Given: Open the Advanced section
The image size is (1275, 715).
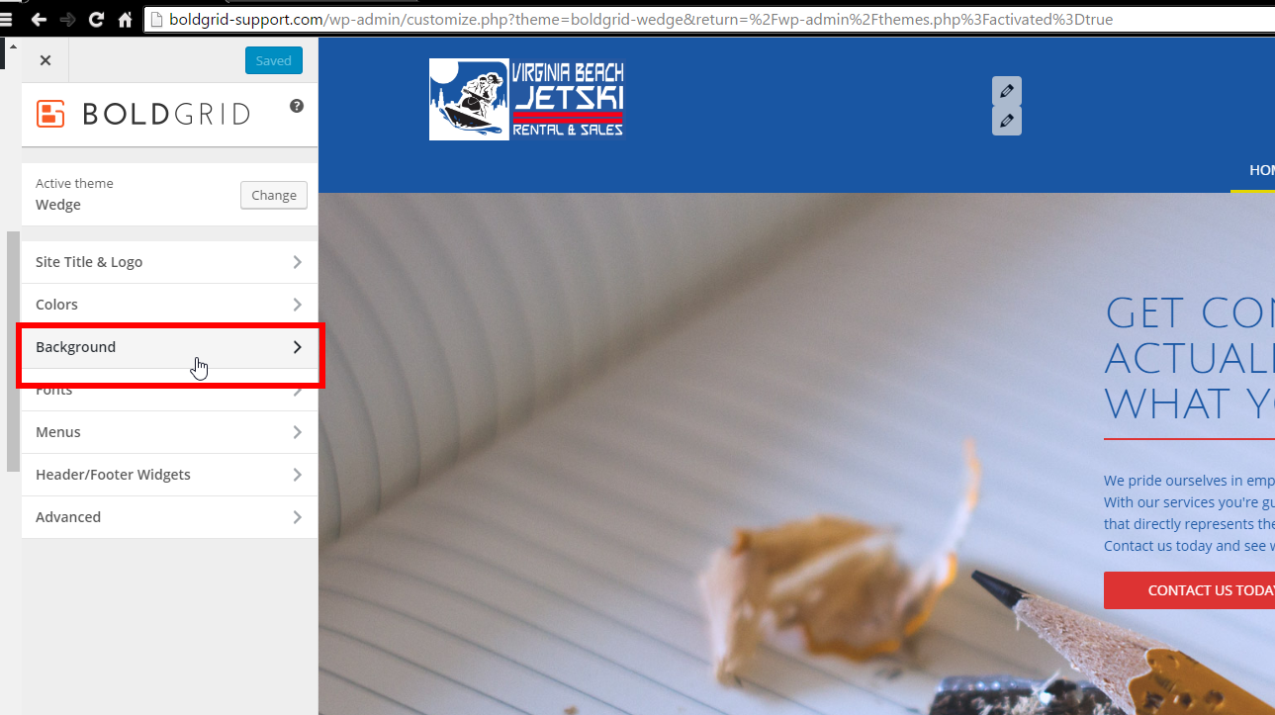Looking at the screenshot, I should click(x=170, y=517).
